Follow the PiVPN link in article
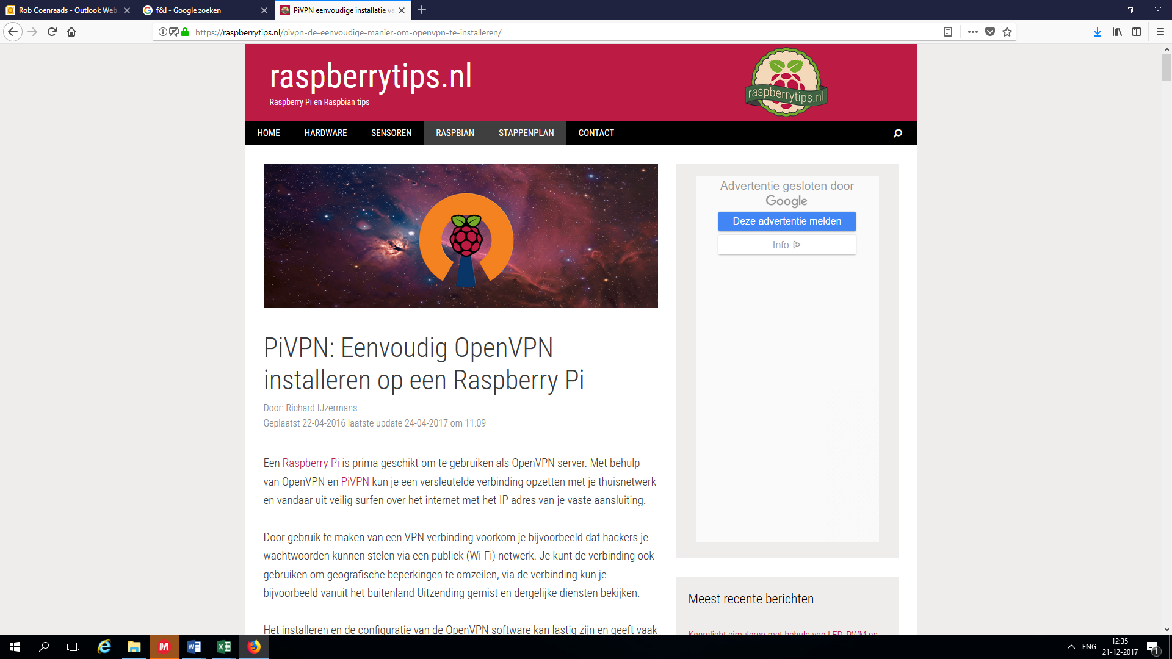The image size is (1172, 659). pos(355,482)
